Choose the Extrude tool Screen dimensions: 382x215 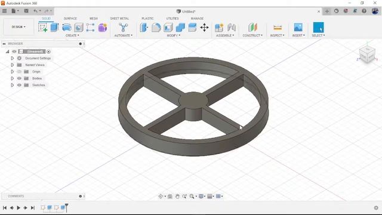pyautogui.click(x=54, y=27)
